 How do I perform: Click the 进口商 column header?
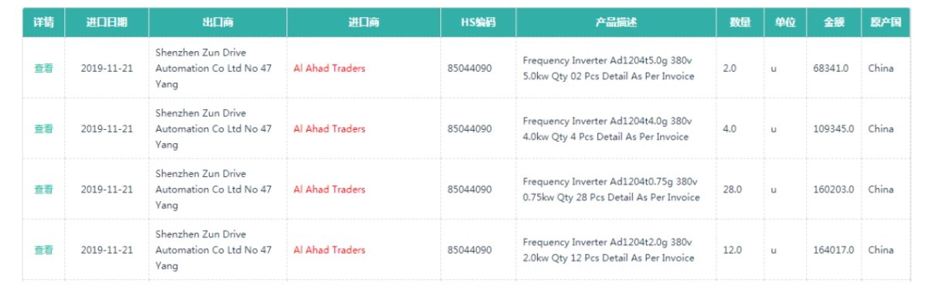tap(364, 22)
